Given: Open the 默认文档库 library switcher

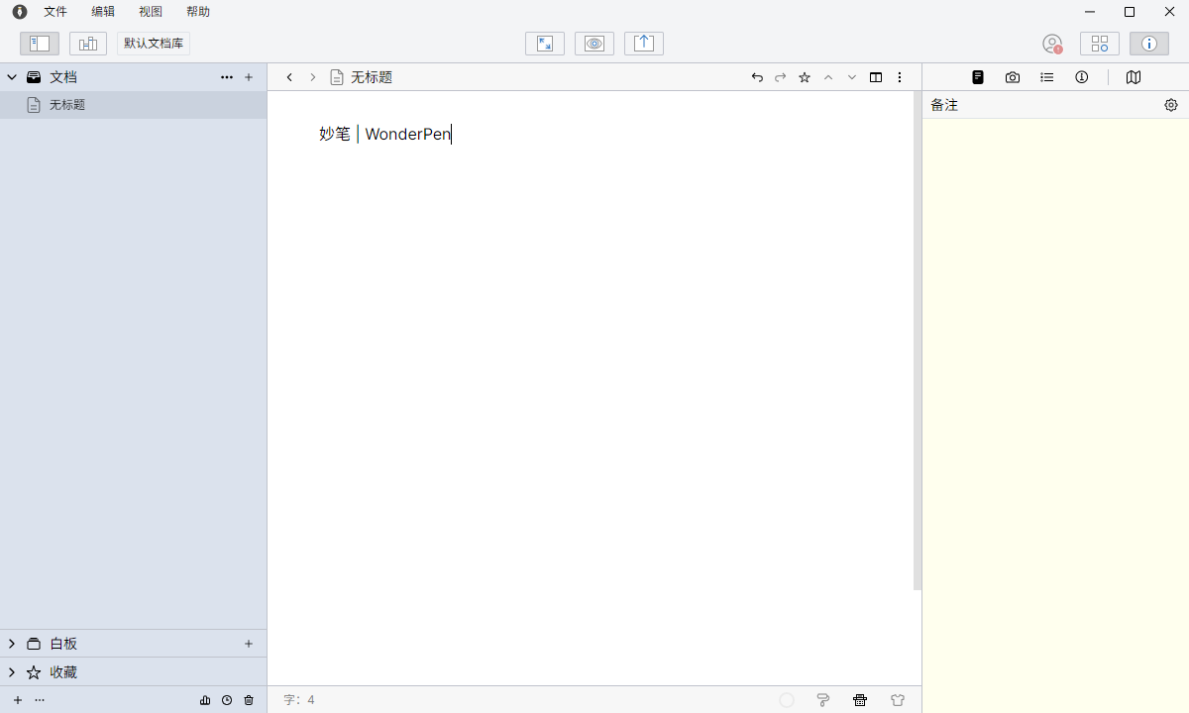Looking at the screenshot, I should click(154, 44).
